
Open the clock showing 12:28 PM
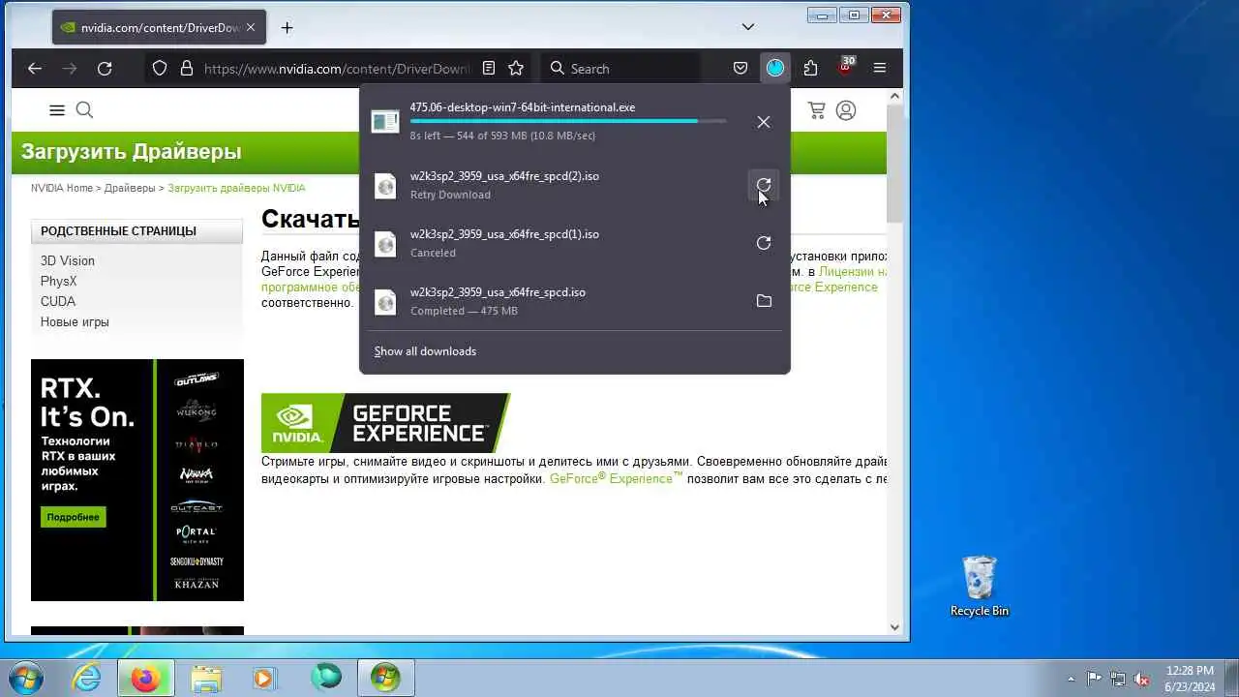[1190, 678]
